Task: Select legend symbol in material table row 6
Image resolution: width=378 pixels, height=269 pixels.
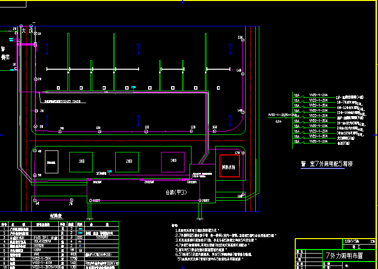Action: click(80, 250)
